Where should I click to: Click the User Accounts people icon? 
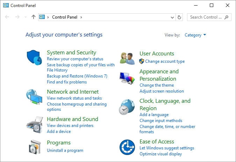pos(127,58)
